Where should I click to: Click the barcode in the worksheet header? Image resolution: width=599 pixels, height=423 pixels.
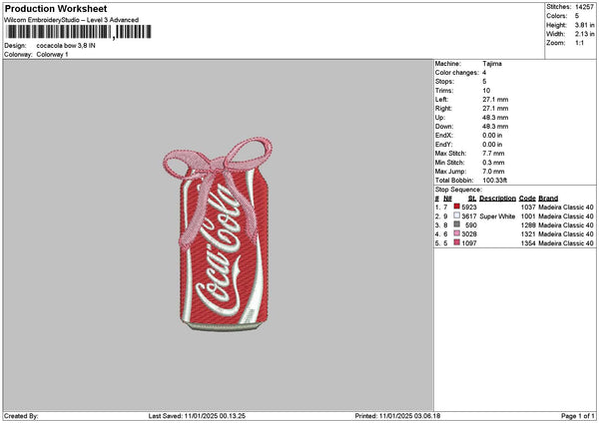(x=78, y=32)
